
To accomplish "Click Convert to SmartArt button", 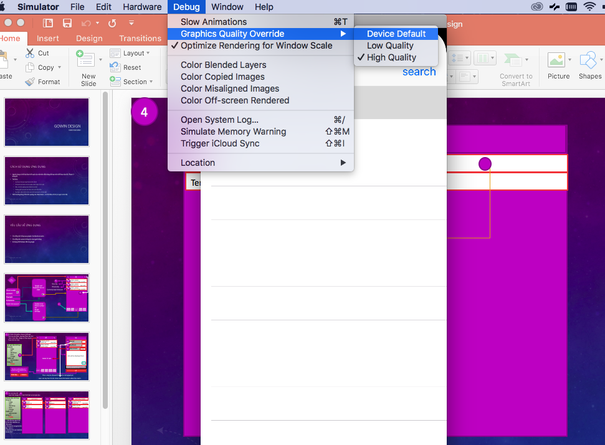I will pyautogui.click(x=516, y=69).
